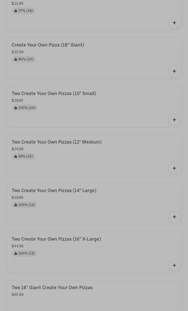This screenshot has width=188, height=311.
Task: Open Two Create Your Own Pizzas (12" Medium)
Action: [57, 142]
